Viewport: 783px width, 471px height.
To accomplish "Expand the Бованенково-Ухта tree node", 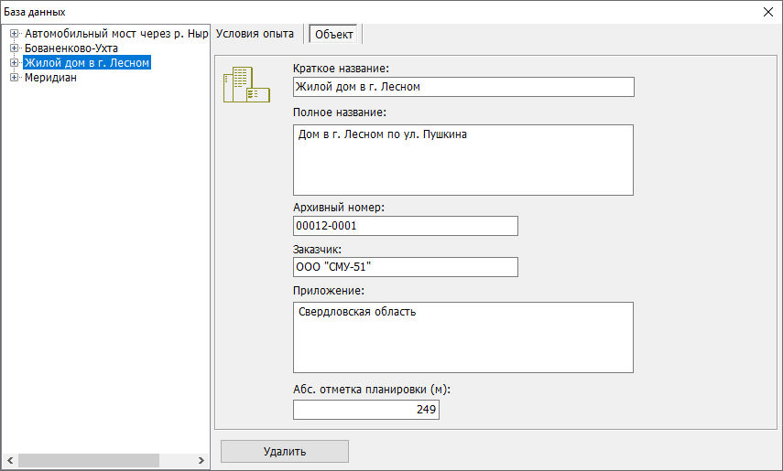I will pos(14,48).
